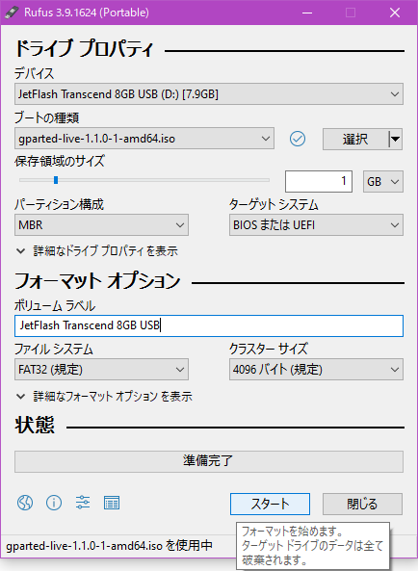Image resolution: width=418 pixels, height=571 pixels.
Task: Open application settings sliders icon
Action: (x=83, y=503)
